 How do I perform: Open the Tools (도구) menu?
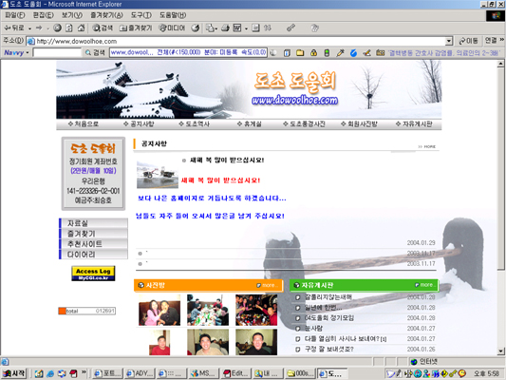(141, 15)
